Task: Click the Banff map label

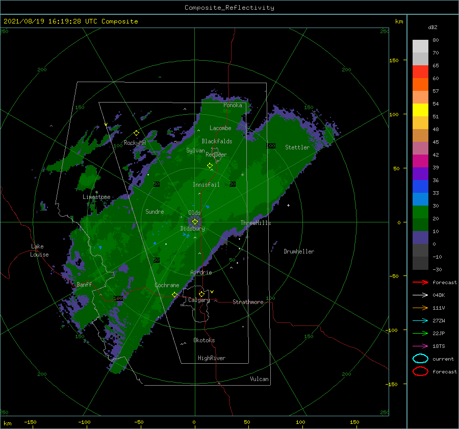Action: click(84, 284)
